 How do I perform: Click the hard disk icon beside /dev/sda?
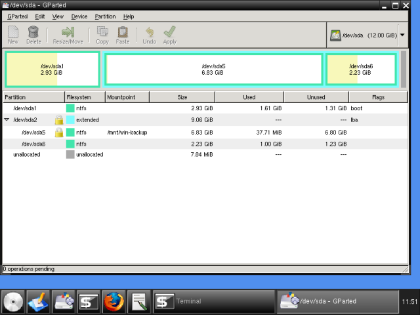pyautogui.click(x=335, y=35)
